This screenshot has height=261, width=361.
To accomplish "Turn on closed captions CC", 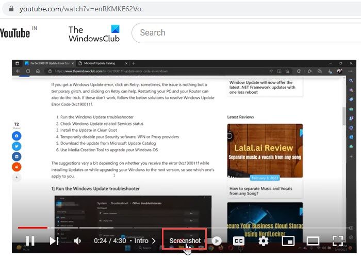I will pyautogui.click(x=239, y=241).
